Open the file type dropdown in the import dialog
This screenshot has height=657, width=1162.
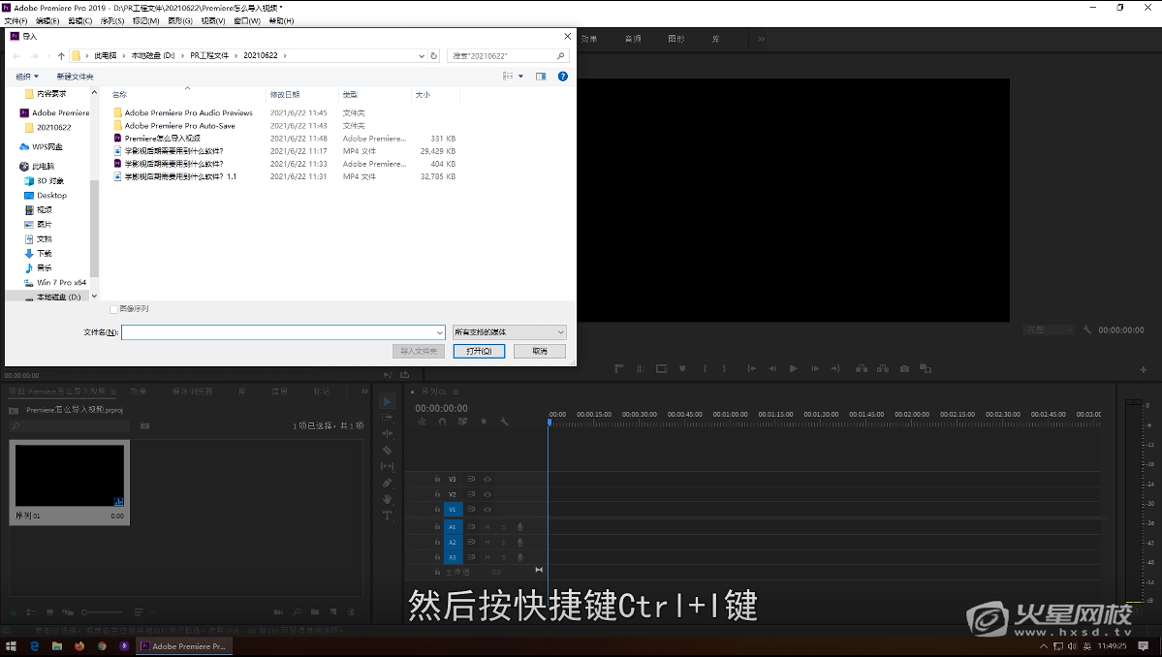(510, 331)
